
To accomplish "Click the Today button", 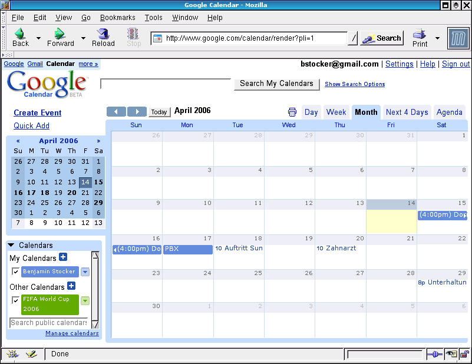I will click(x=159, y=112).
